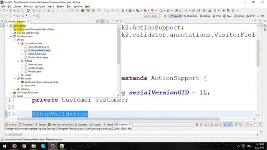Click the red Terminate icon in Console
This screenshot has width=267, height=150.
tap(196, 125)
